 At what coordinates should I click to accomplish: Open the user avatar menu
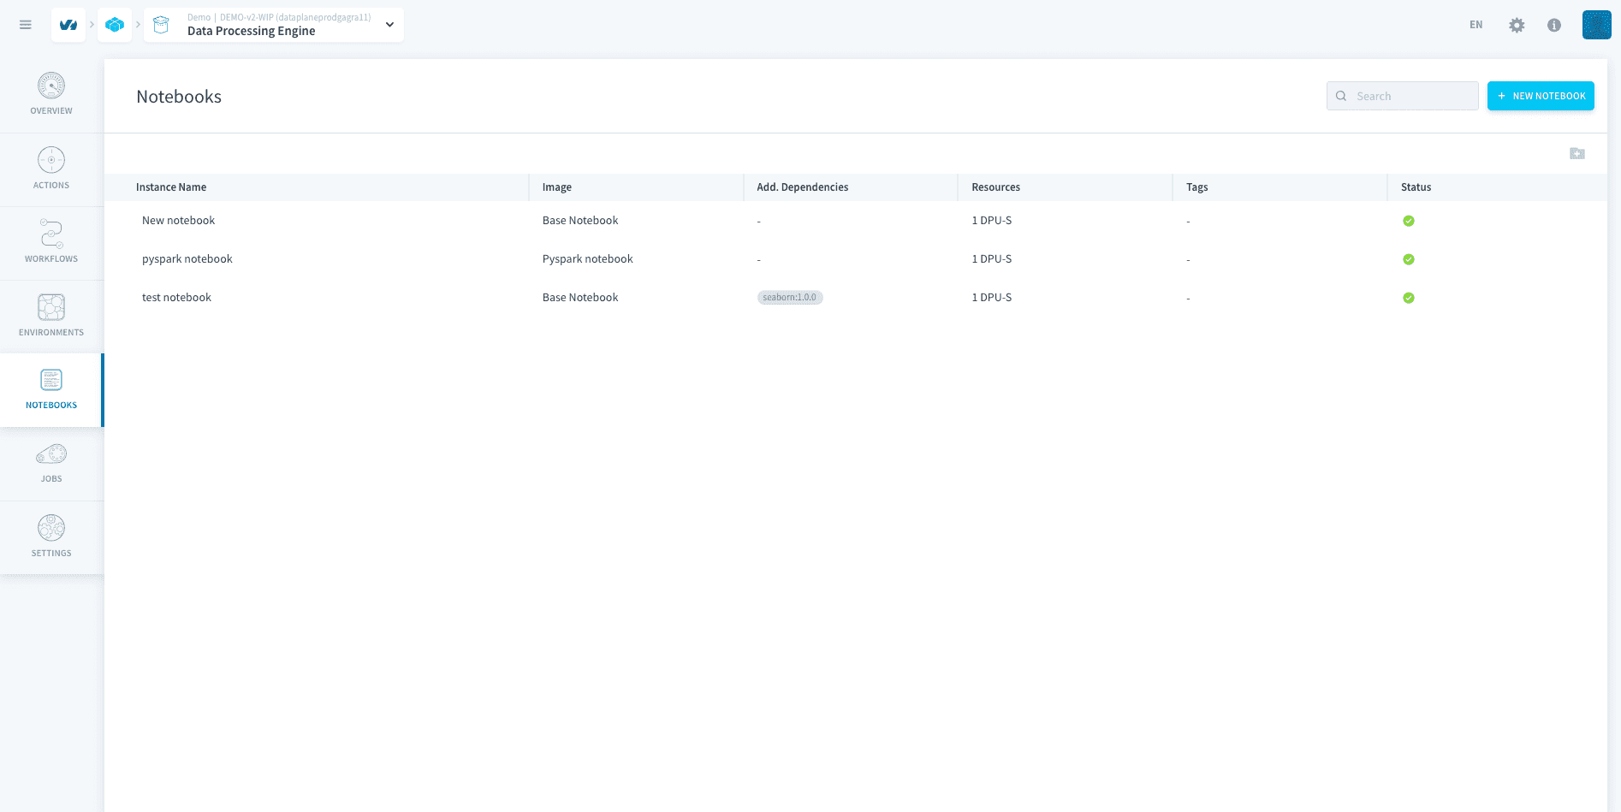tap(1596, 25)
